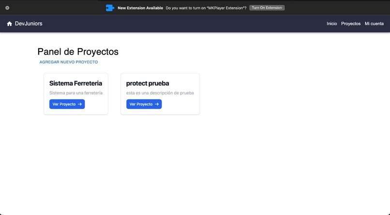Click the home icon beside DevJuniors
This screenshot has width=390, height=215.
[x=10, y=24]
